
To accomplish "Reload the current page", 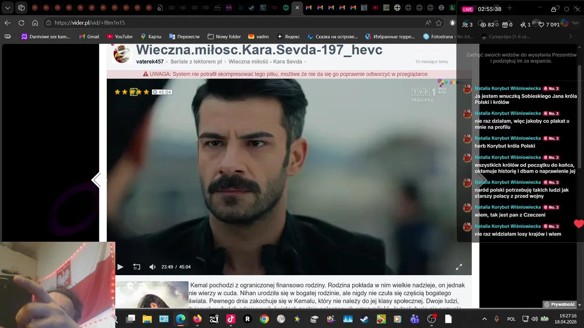I will click(x=21, y=23).
